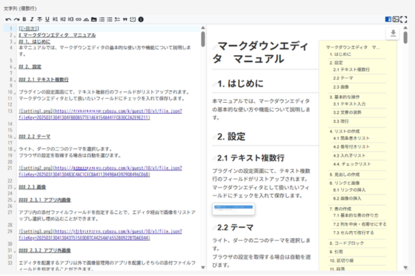Viewport: 415px width, 276px height.
Task: Click the setting3.png URL on line 29
Action: [x=100, y=235]
